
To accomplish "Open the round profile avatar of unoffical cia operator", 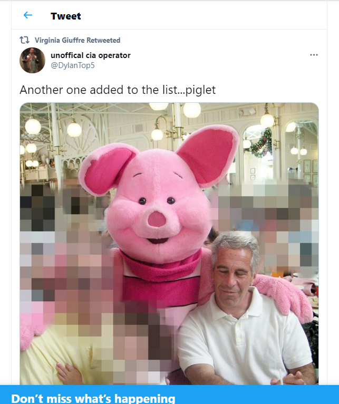I will coord(33,60).
